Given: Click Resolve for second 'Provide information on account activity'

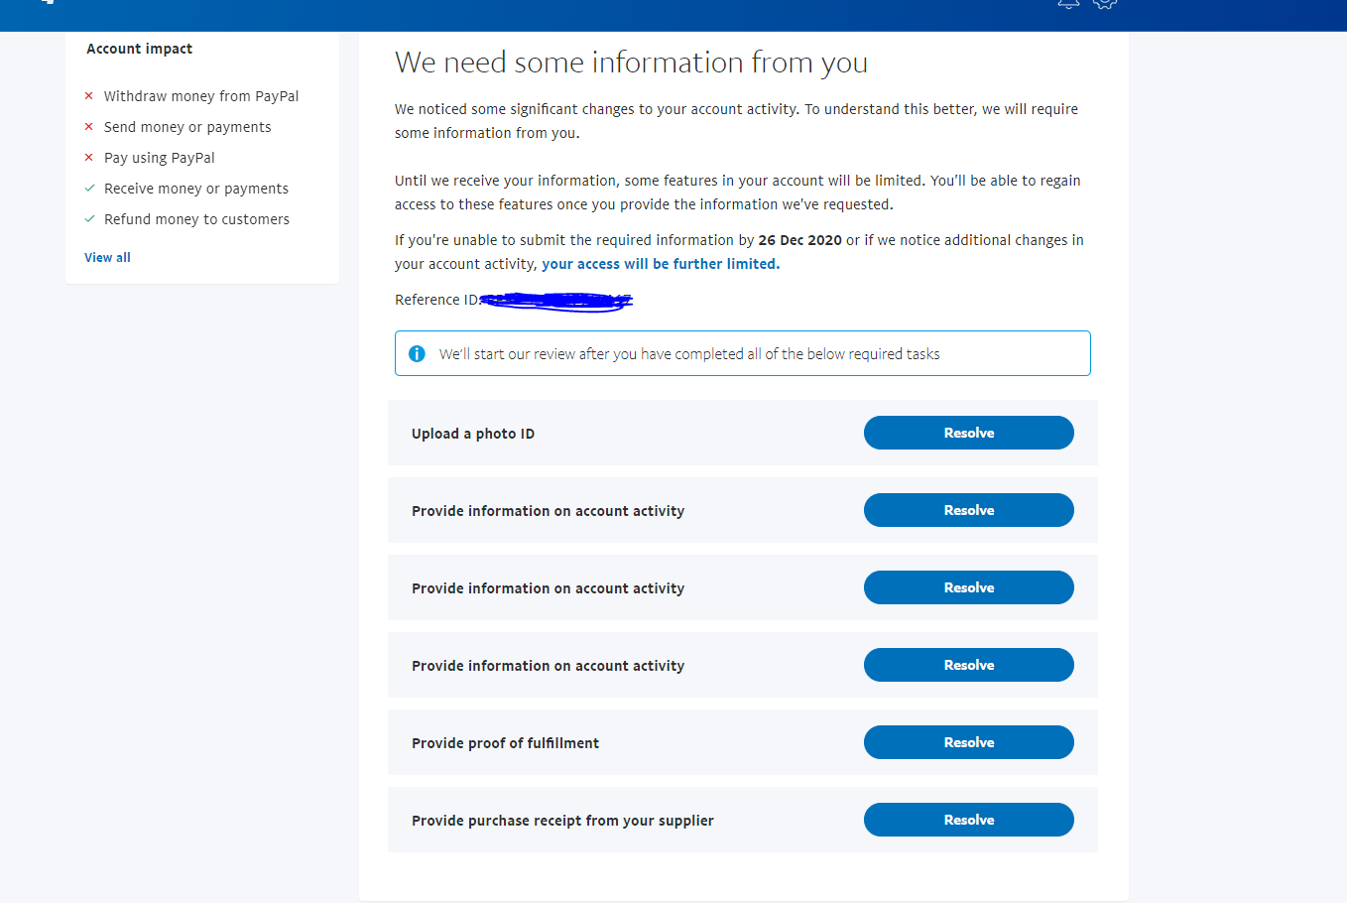Looking at the screenshot, I should click(x=968, y=587).
